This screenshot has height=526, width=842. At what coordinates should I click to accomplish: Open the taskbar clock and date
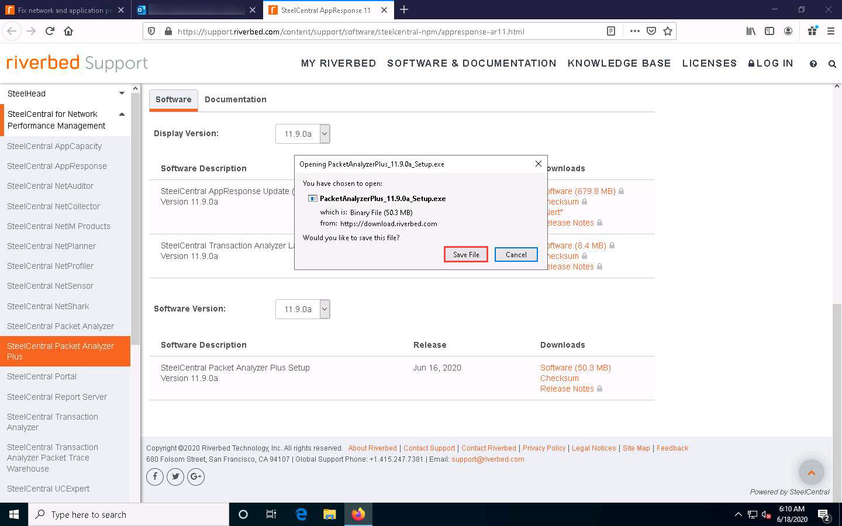click(792, 514)
